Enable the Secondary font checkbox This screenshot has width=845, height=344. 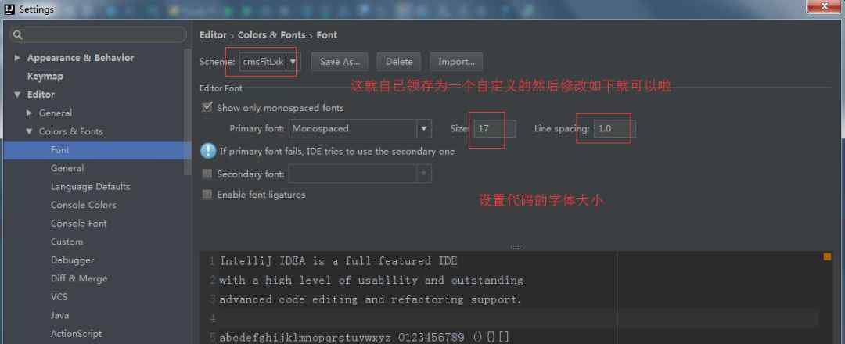[x=207, y=174]
